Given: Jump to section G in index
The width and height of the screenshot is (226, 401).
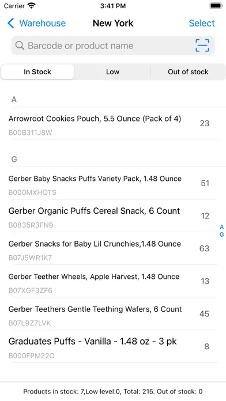Looking at the screenshot, I should coord(221,234).
